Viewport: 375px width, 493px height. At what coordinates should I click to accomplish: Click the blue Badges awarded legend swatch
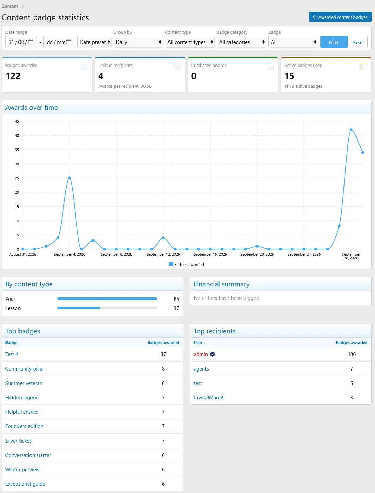171,265
